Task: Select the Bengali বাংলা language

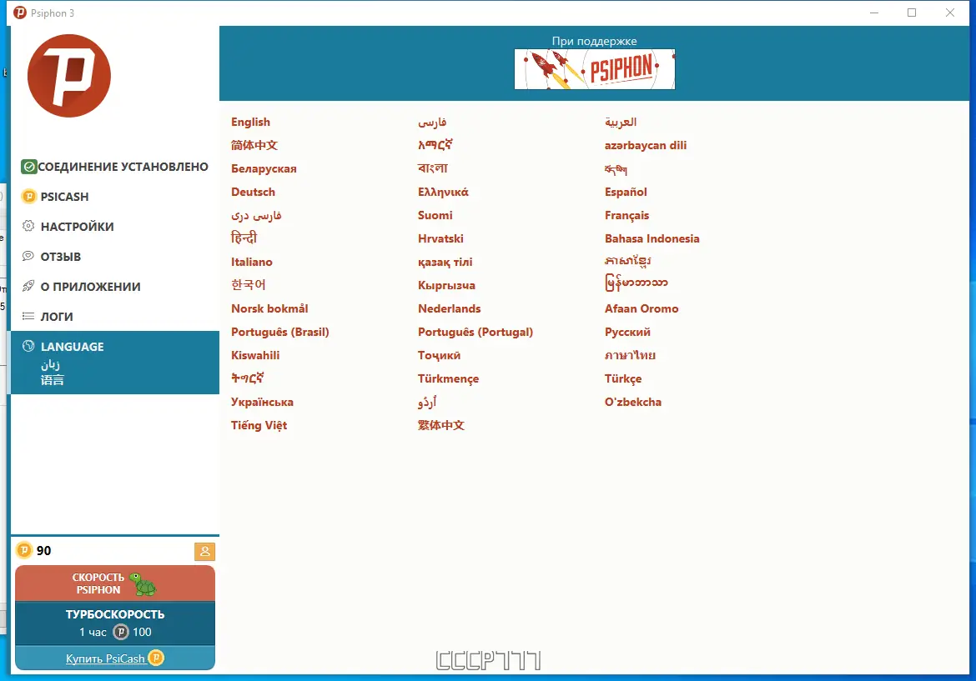Action: pyautogui.click(x=433, y=168)
